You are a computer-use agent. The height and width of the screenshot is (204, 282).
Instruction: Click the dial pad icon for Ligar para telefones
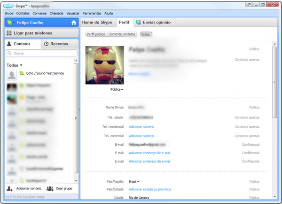tap(9, 33)
